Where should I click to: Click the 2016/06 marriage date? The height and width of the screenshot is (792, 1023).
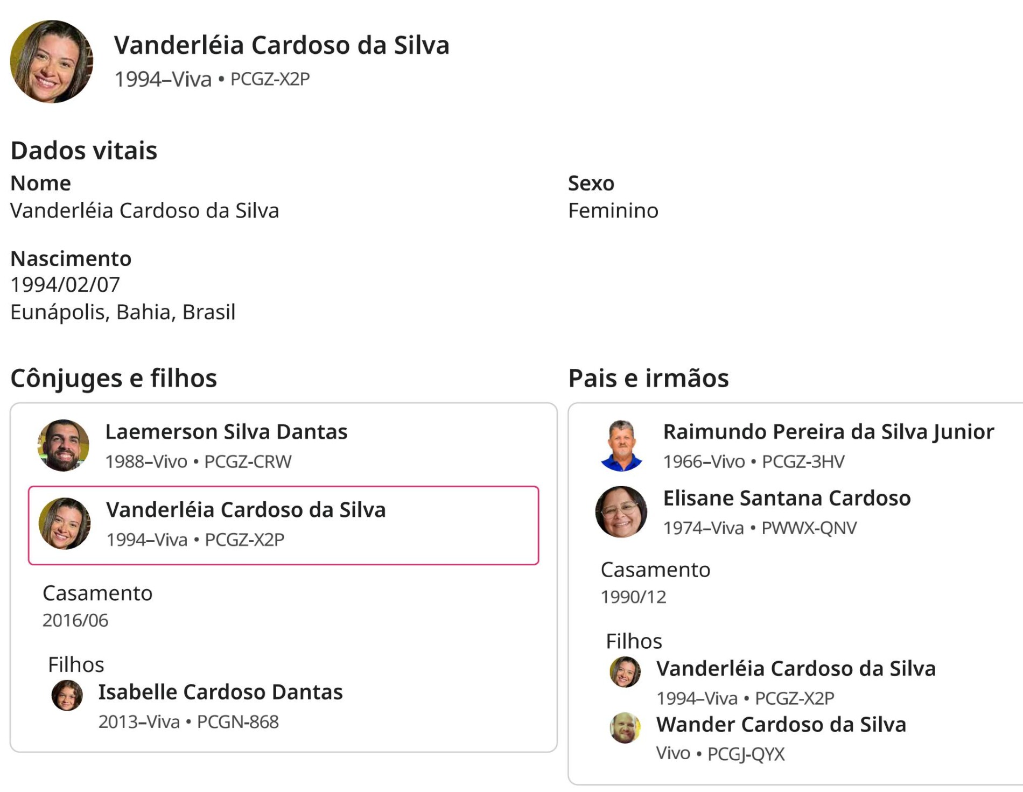pyautogui.click(x=75, y=621)
